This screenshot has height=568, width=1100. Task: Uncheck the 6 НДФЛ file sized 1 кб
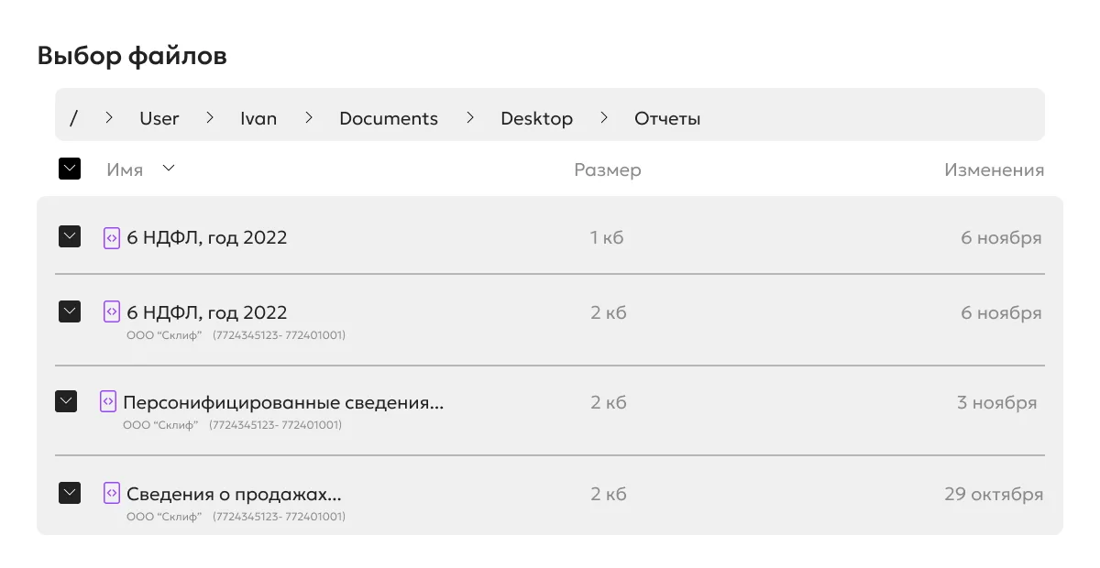(70, 237)
